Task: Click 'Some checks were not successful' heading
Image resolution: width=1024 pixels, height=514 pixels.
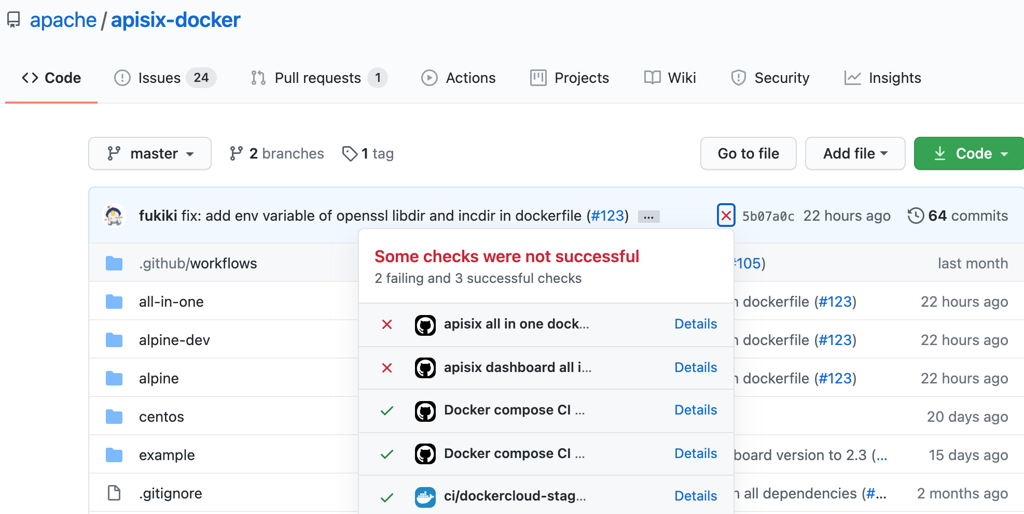Action: point(507,256)
